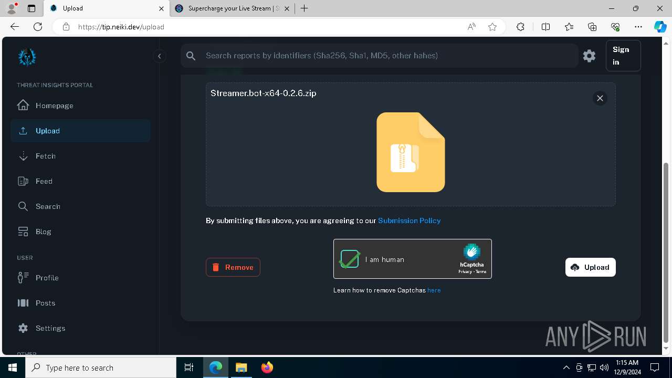The image size is (672, 378).
Task: Open Profile in sidebar
Action: (80, 278)
